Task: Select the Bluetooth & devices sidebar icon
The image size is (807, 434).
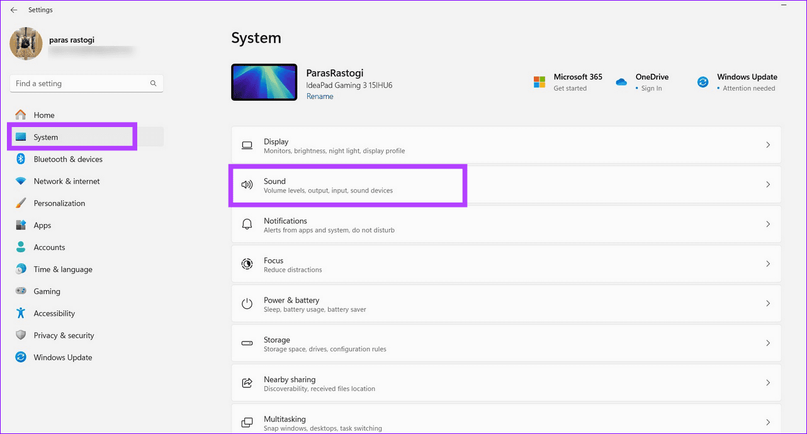Action: coord(20,159)
